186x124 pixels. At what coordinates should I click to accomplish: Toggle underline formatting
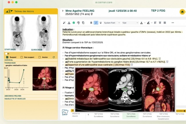click(101, 23)
